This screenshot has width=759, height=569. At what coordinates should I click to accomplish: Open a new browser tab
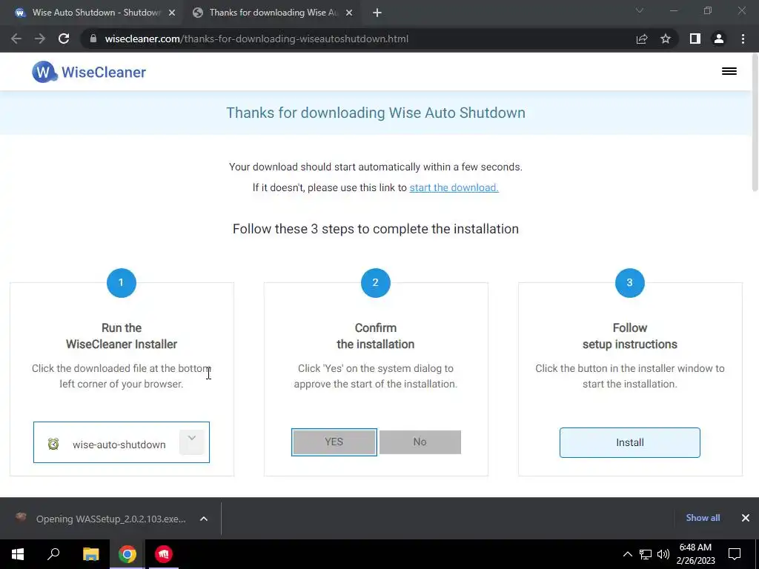click(x=377, y=13)
